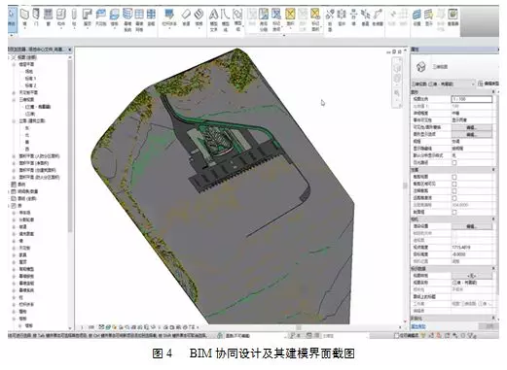Select Curtain Grid (幕墙网格) tool
The height and width of the screenshot is (370, 507).
pos(139,20)
